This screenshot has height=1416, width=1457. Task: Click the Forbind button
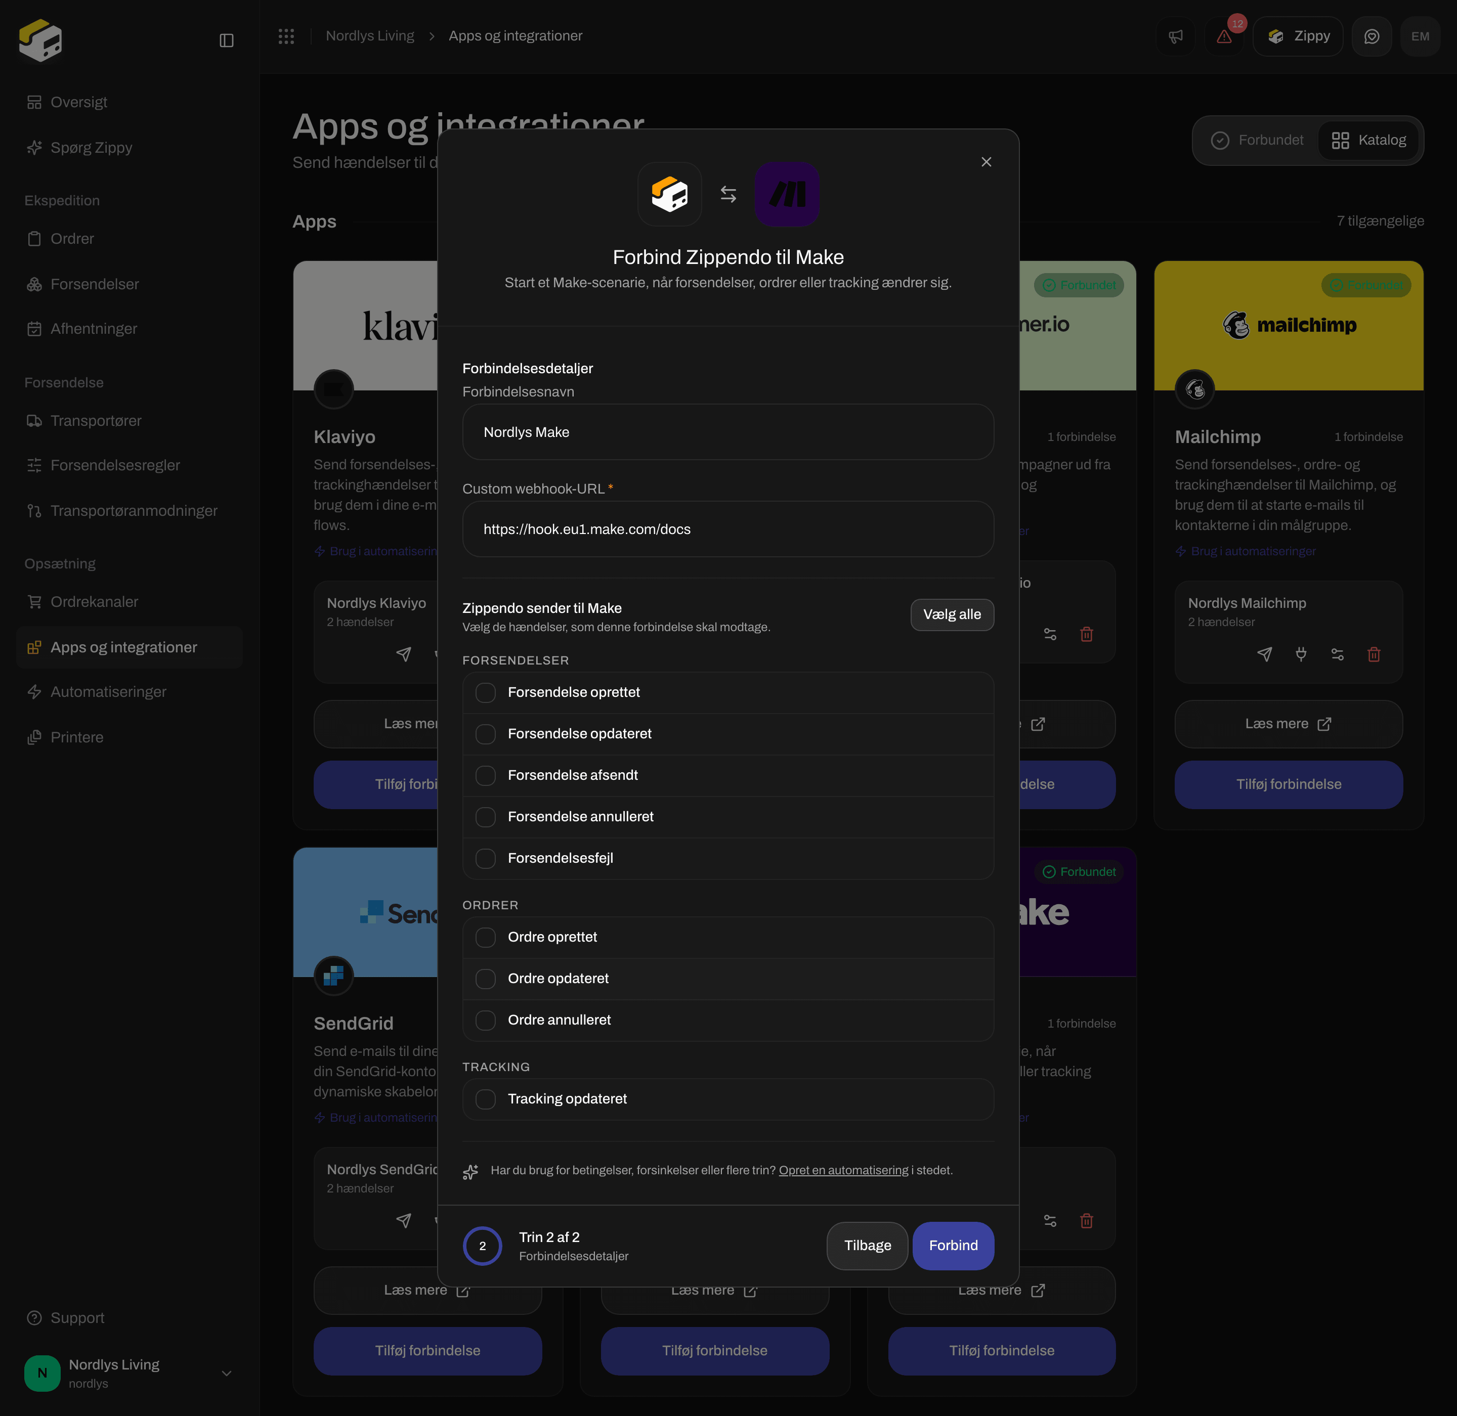pos(953,1245)
